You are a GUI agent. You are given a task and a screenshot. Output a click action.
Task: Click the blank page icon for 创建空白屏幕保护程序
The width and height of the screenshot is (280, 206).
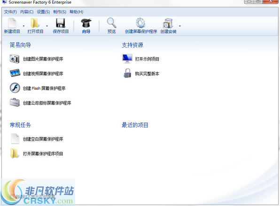pos(15,138)
